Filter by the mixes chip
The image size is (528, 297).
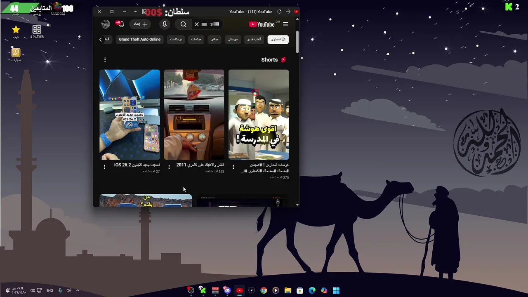click(x=196, y=40)
